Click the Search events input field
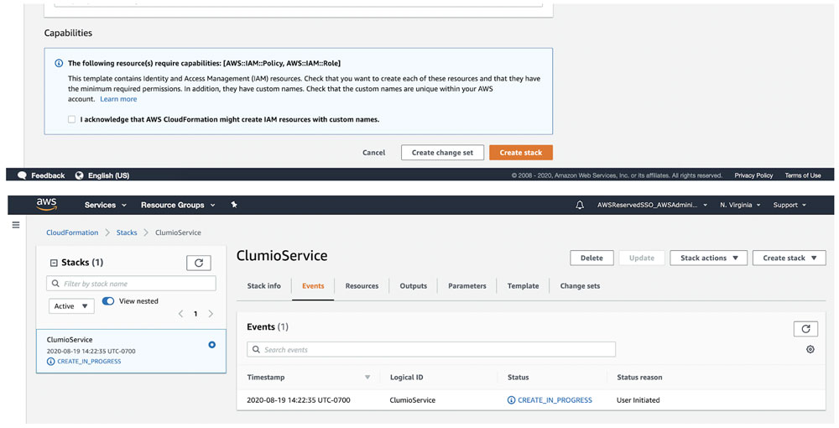The width and height of the screenshot is (839, 428). pyautogui.click(x=431, y=349)
